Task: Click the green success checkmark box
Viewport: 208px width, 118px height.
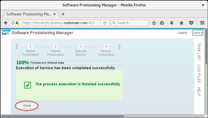Action: [x=28, y=85]
